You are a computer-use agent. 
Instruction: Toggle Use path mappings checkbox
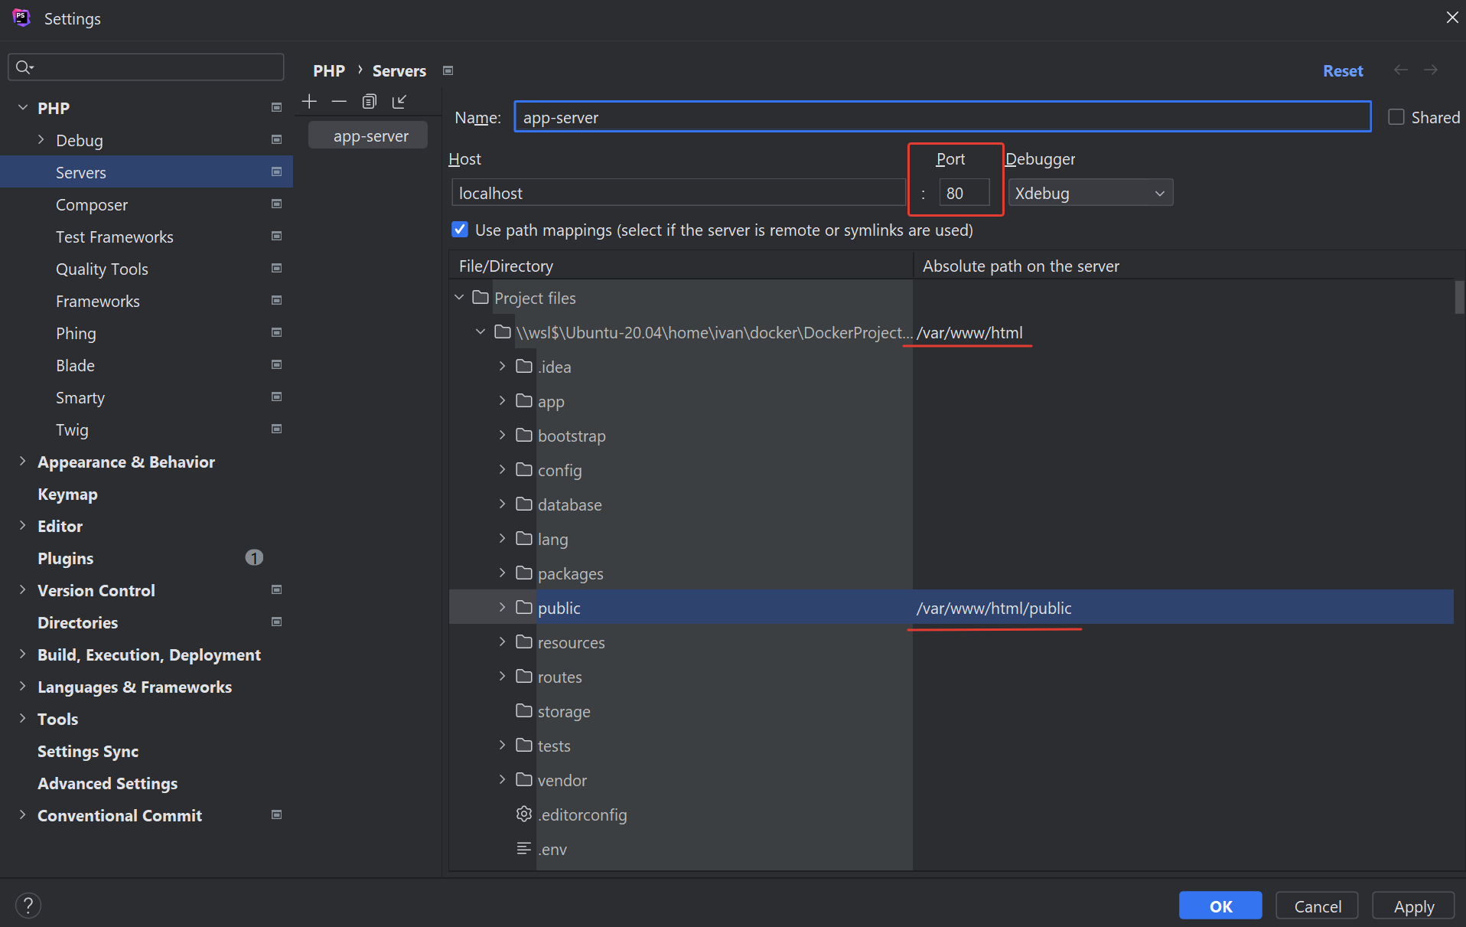pos(460,230)
